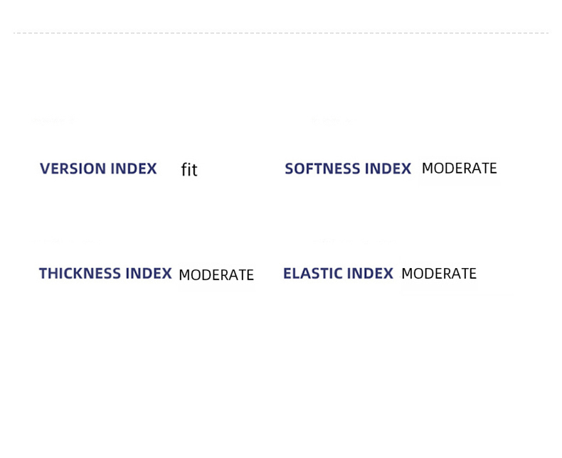Click the word INDEX after VERSION
Image resolution: width=562 pixels, height=458 pixels.
134,169
